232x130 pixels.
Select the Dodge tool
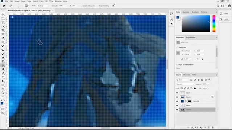pos(3,69)
